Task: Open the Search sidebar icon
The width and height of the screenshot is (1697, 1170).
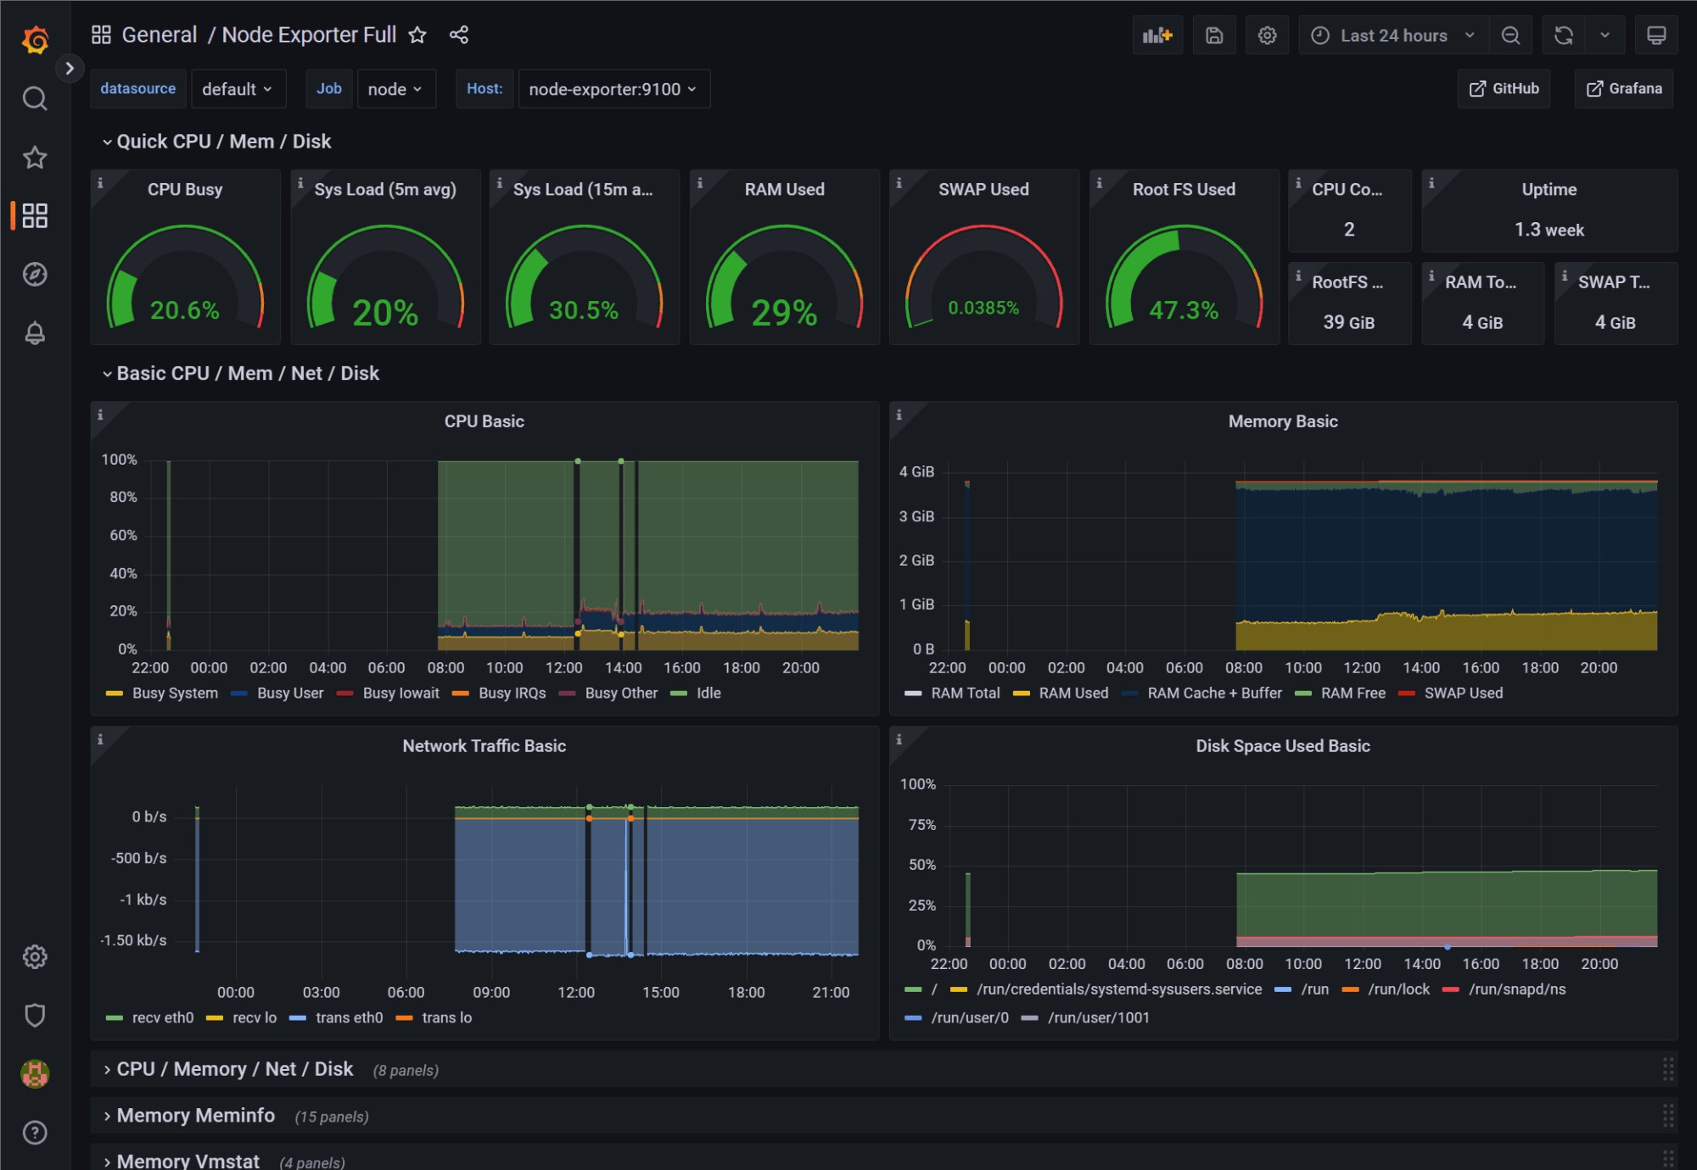Action: (35, 98)
